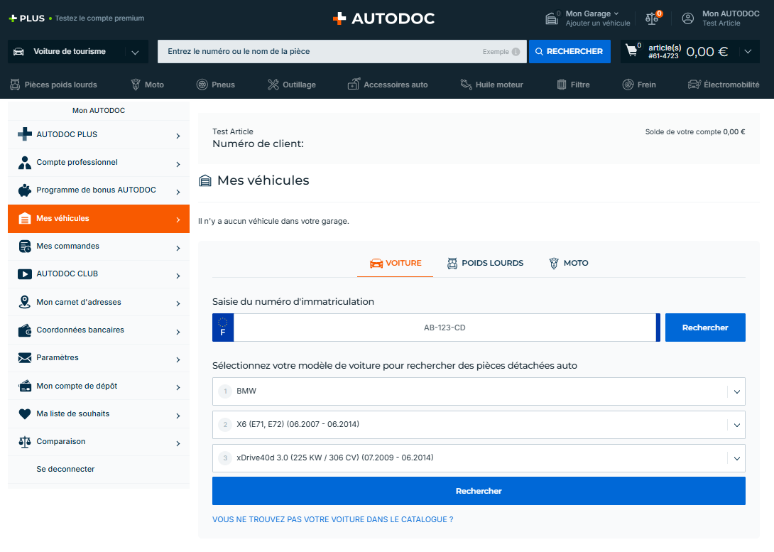Open the Mon AUTODOC user profile icon
Viewport: 774px width, 552px height.
687,18
